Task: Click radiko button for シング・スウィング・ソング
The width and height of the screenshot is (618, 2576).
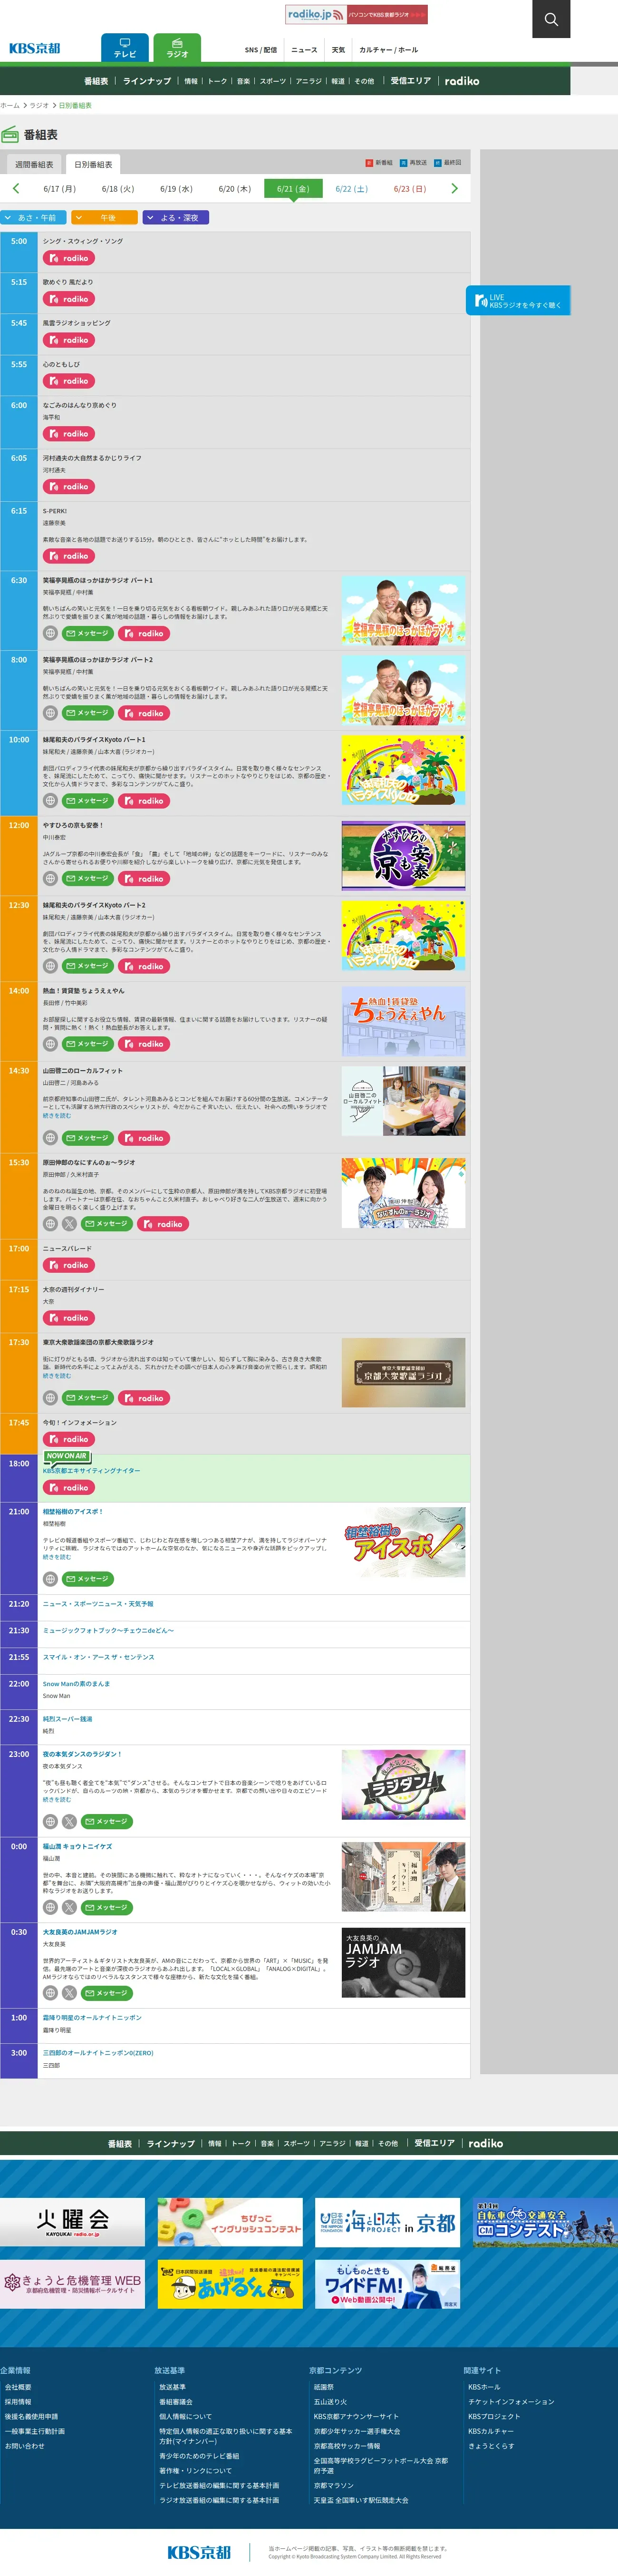Action: pyautogui.click(x=68, y=258)
